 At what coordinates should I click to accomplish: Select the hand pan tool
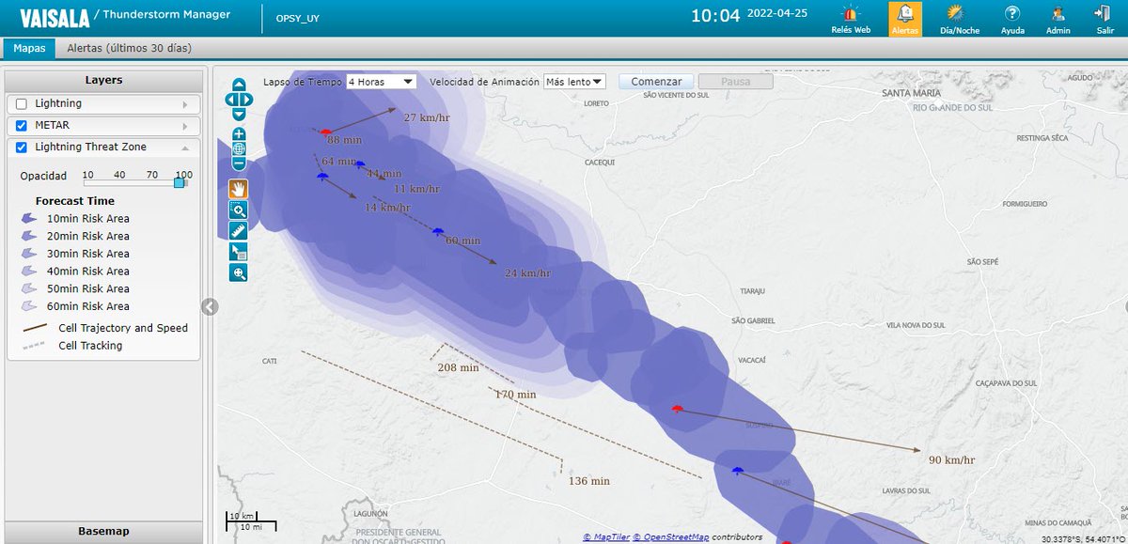coord(239,189)
